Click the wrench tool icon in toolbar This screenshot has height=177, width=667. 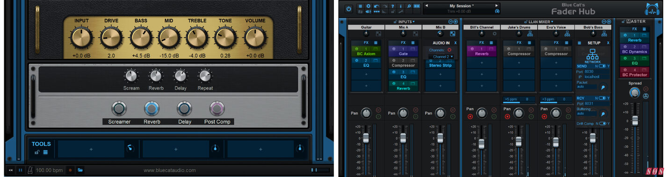point(401,12)
